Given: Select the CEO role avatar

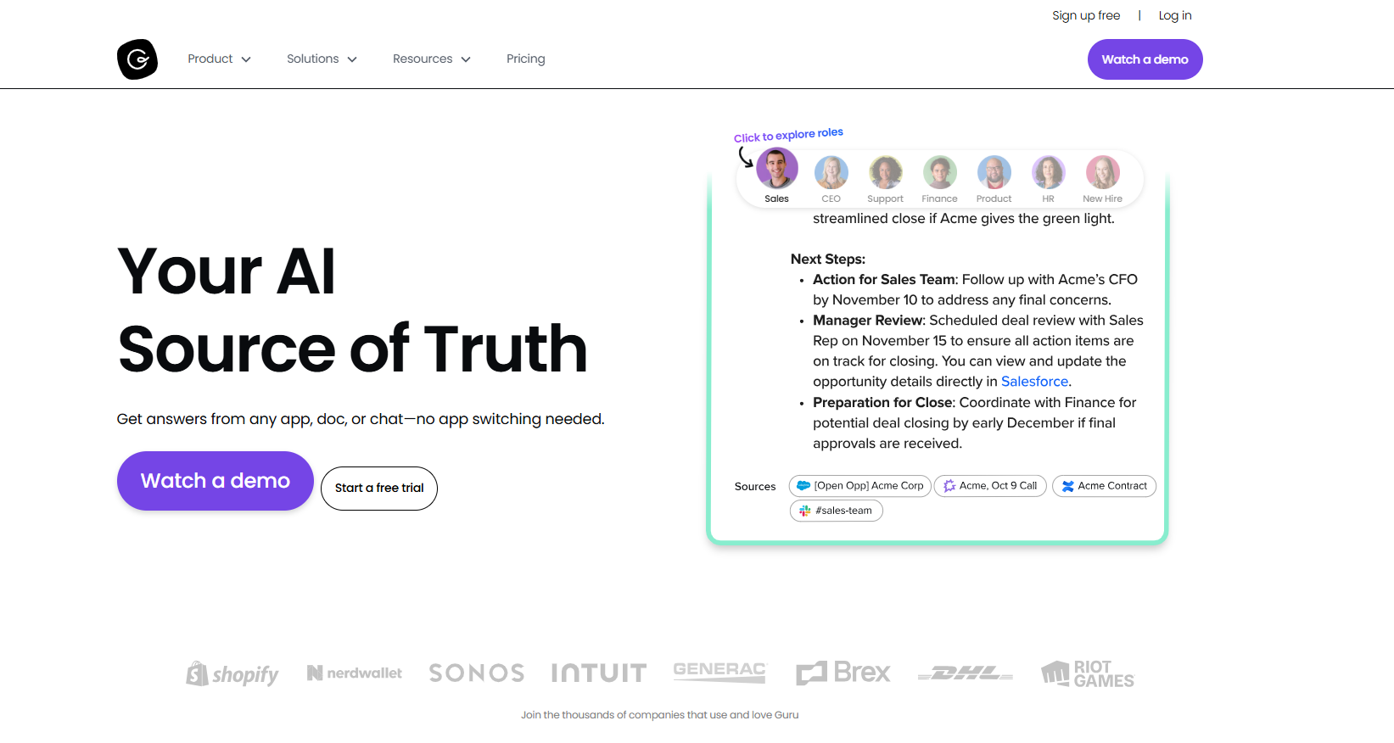Looking at the screenshot, I should coord(831,173).
